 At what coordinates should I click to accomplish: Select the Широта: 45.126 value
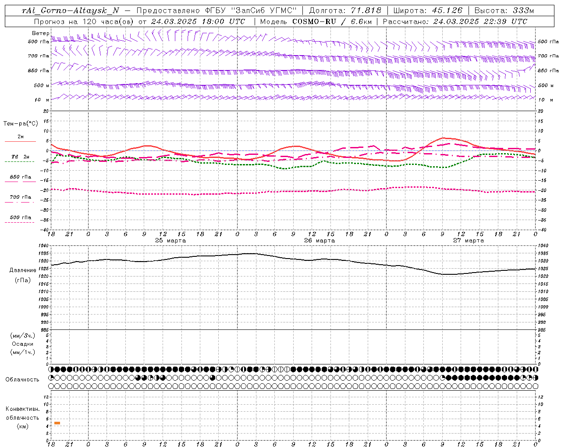click(x=428, y=10)
